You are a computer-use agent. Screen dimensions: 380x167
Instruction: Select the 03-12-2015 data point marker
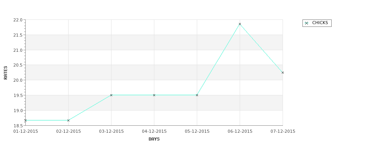tap(111, 95)
